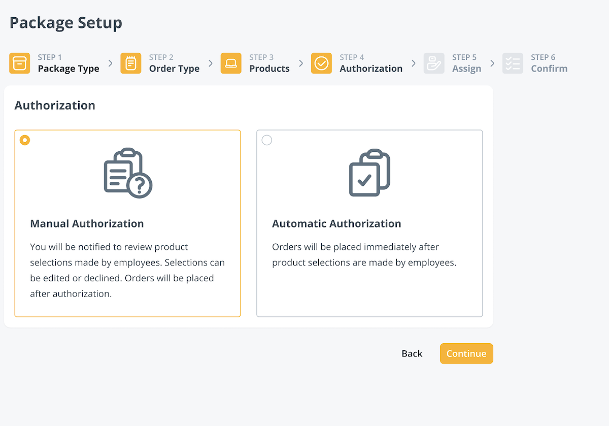Select the Manual Authorization radio button

point(25,140)
